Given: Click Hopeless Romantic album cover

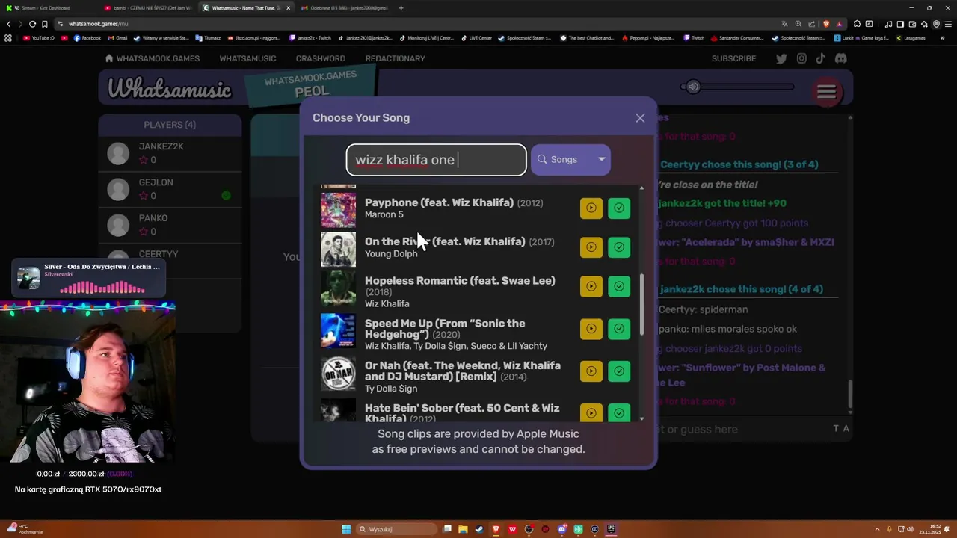Looking at the screenshot, I should tap(338, 289).
